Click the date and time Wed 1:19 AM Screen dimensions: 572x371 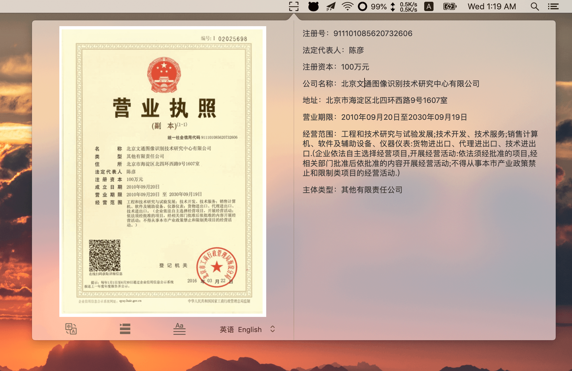(492, 6)
